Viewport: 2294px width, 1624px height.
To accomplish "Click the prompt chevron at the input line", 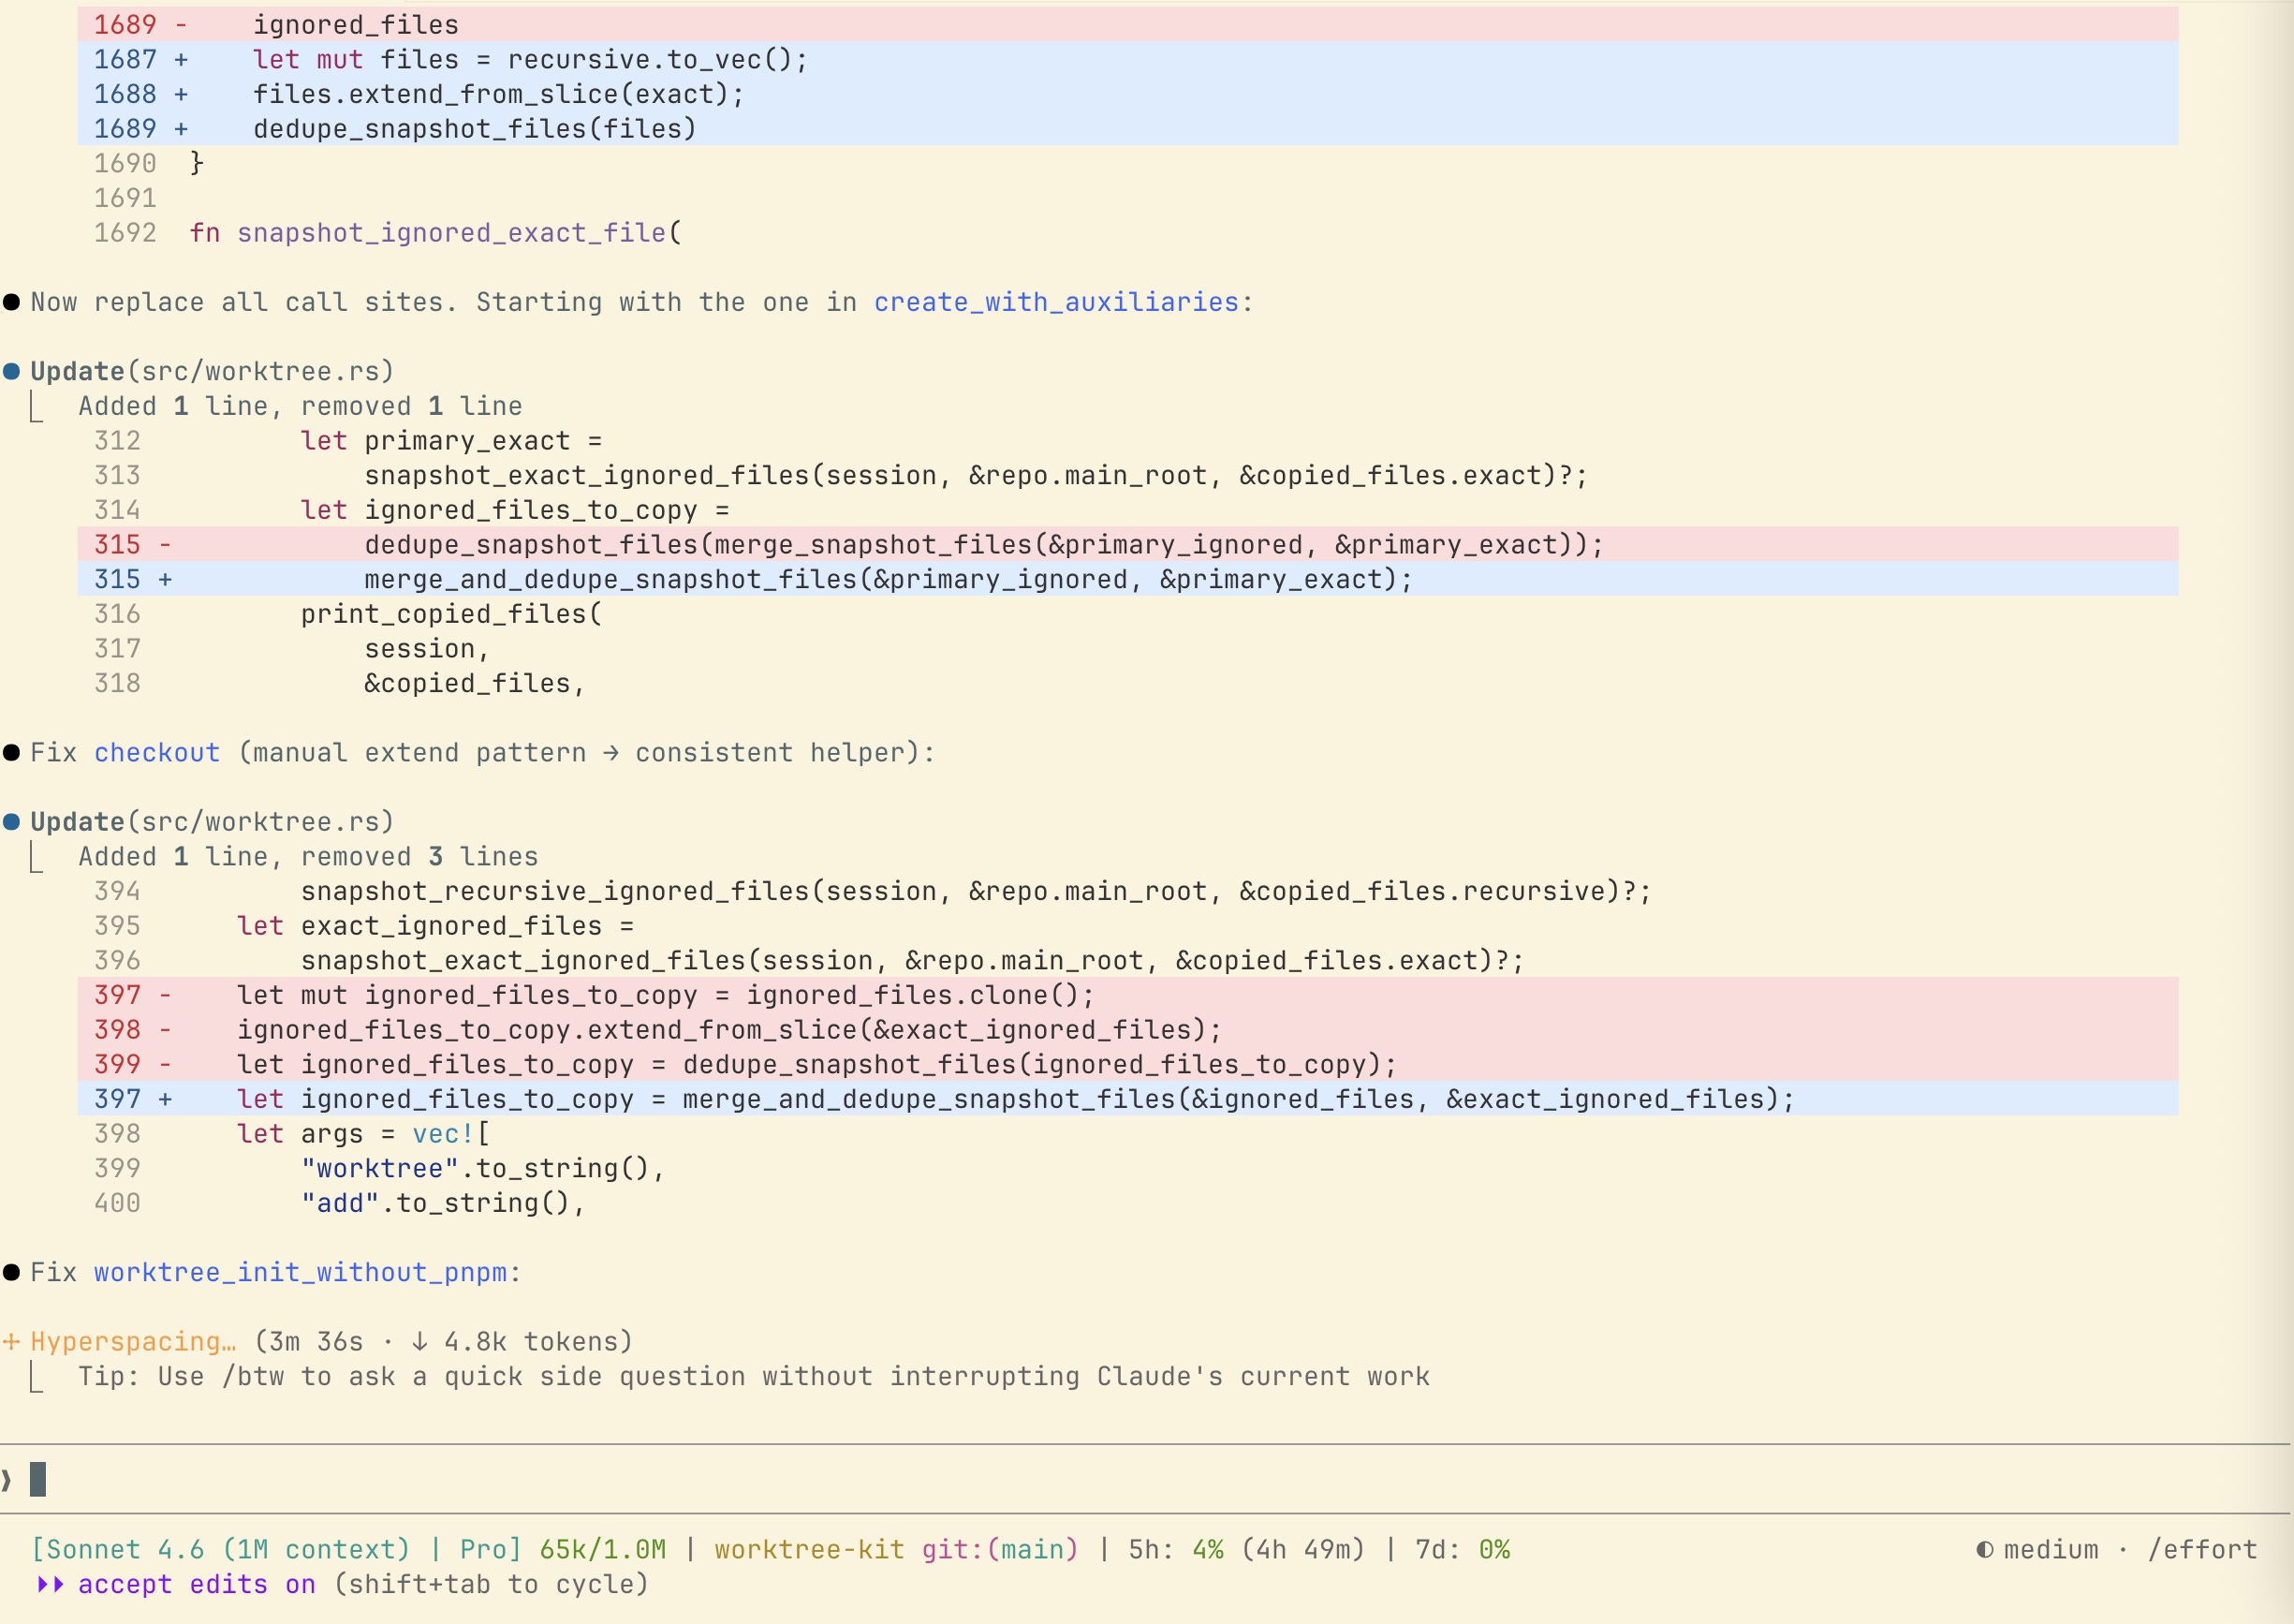I will (7, 1479).
